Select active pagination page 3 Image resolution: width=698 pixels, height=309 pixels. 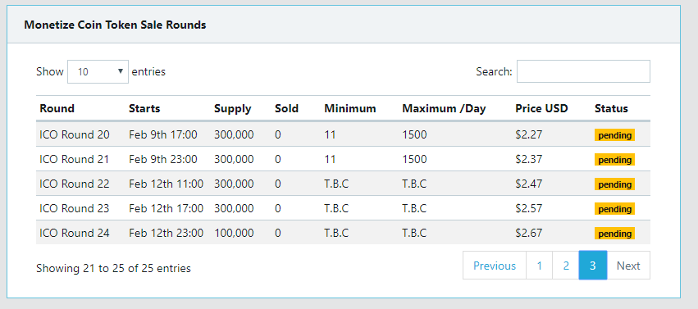[592, 266]
